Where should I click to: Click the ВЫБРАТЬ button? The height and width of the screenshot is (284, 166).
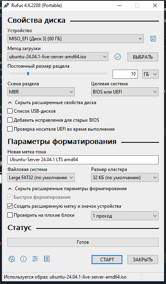tap(143, 57)
